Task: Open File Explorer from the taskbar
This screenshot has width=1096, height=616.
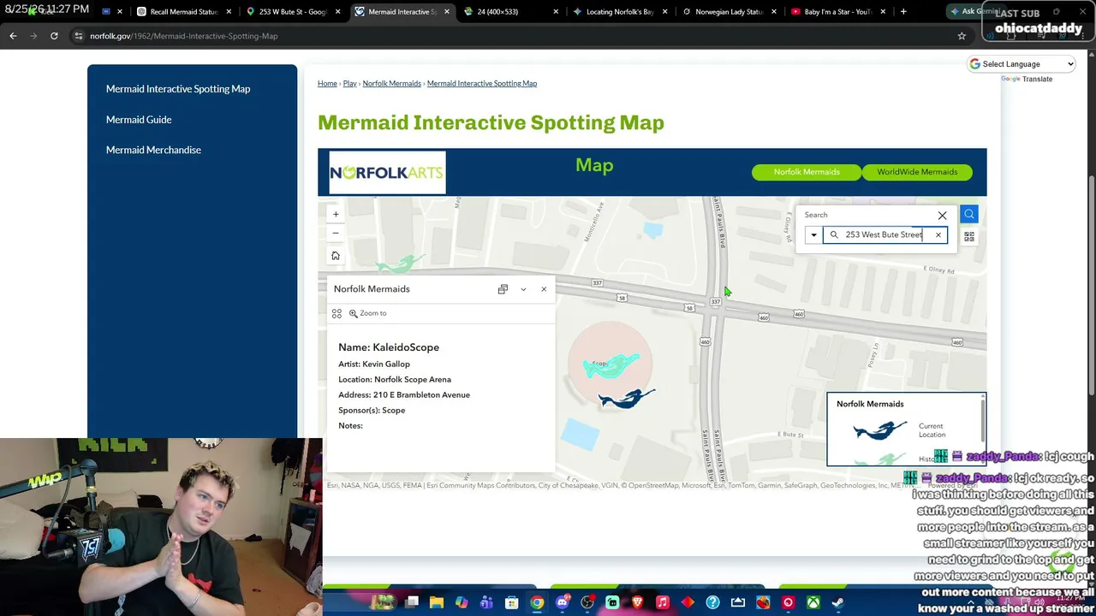Action: click(437, 602)
